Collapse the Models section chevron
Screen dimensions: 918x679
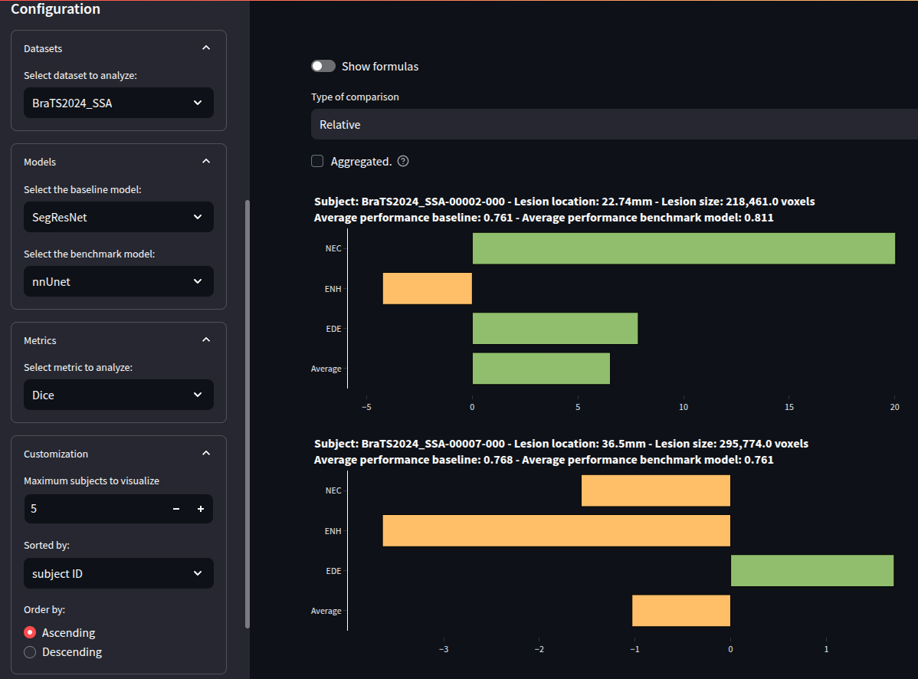205,162
